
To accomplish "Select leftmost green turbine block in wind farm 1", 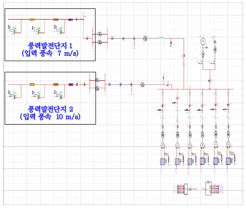I will pyautogui.click(x=14, y=31).
